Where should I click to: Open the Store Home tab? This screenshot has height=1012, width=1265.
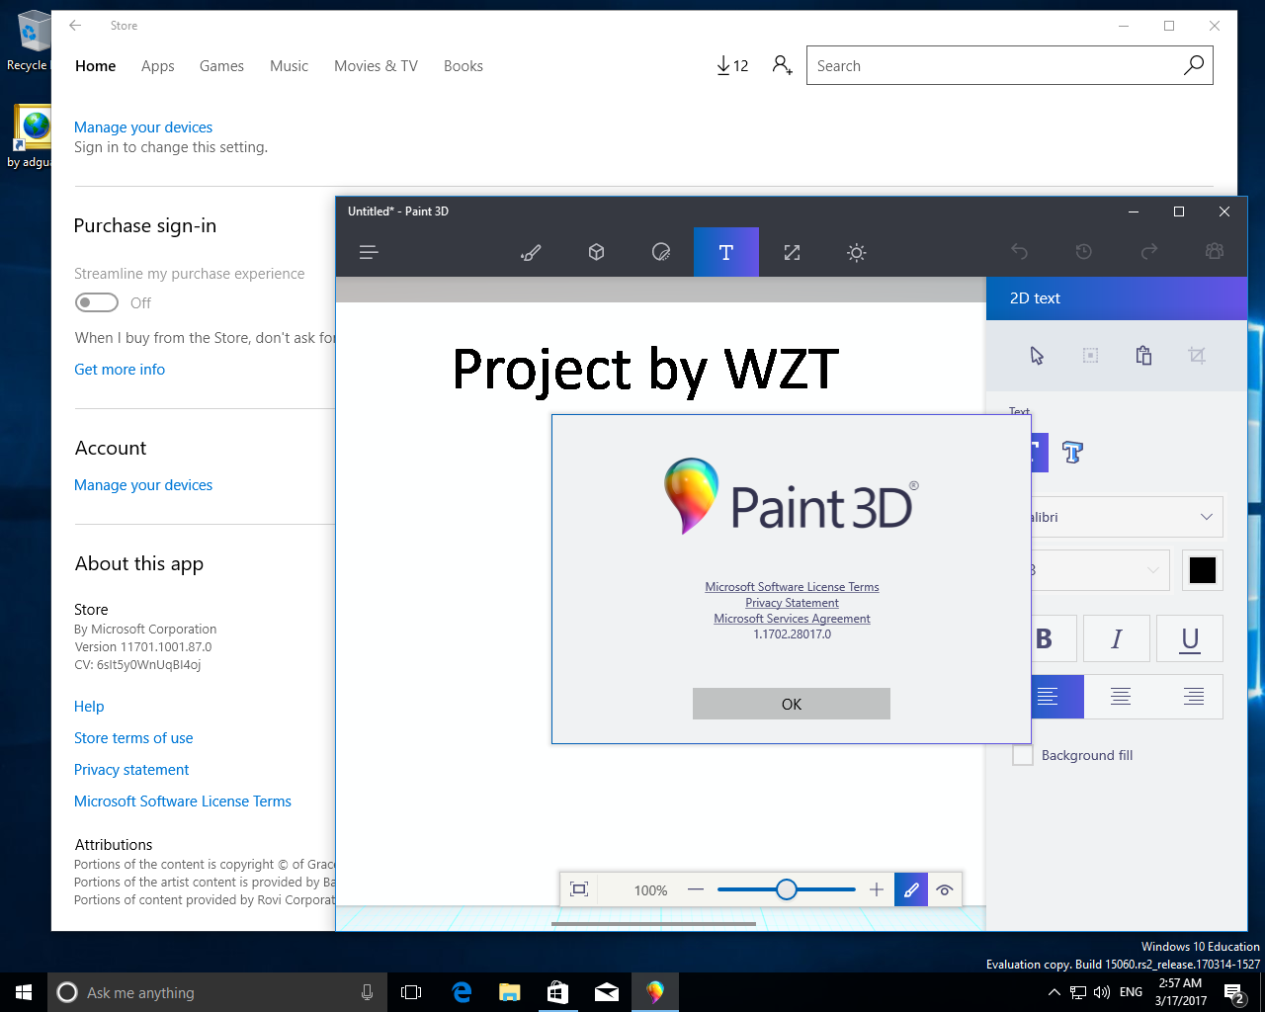coord(96,66)
